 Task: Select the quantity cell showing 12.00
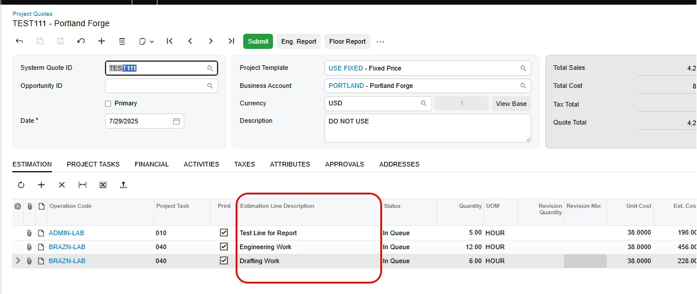click(x=461, y=247)
